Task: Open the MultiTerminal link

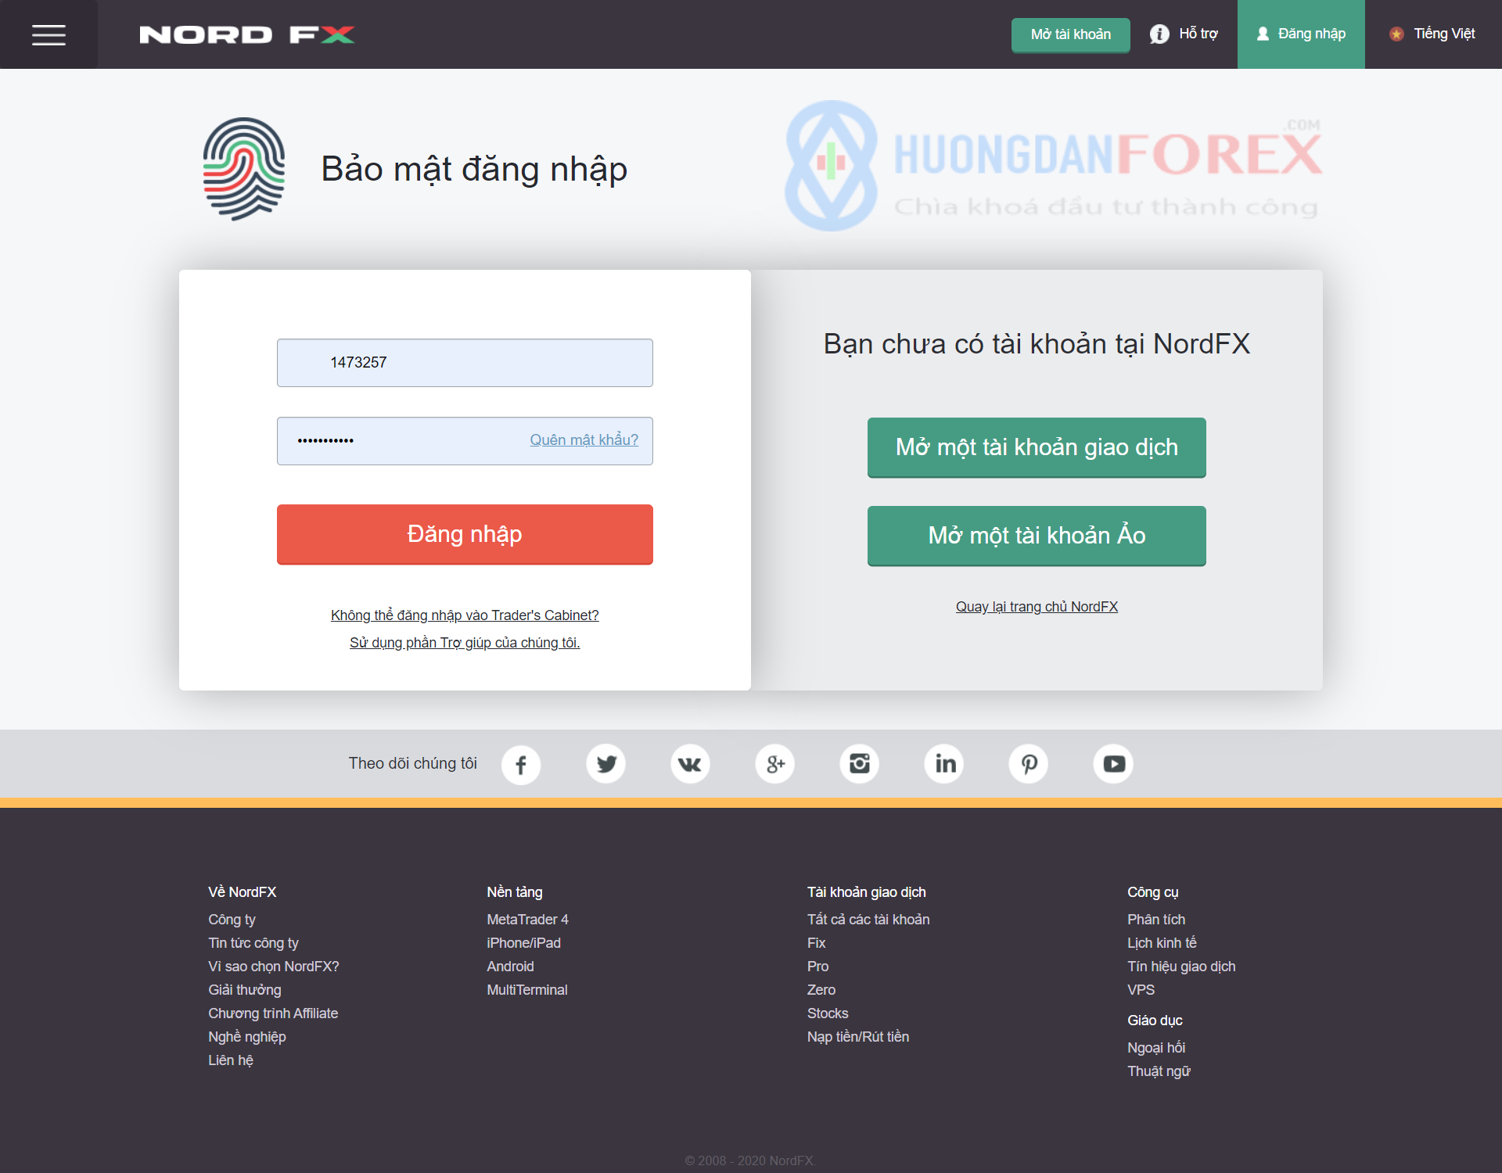Action: pos(527,990)
